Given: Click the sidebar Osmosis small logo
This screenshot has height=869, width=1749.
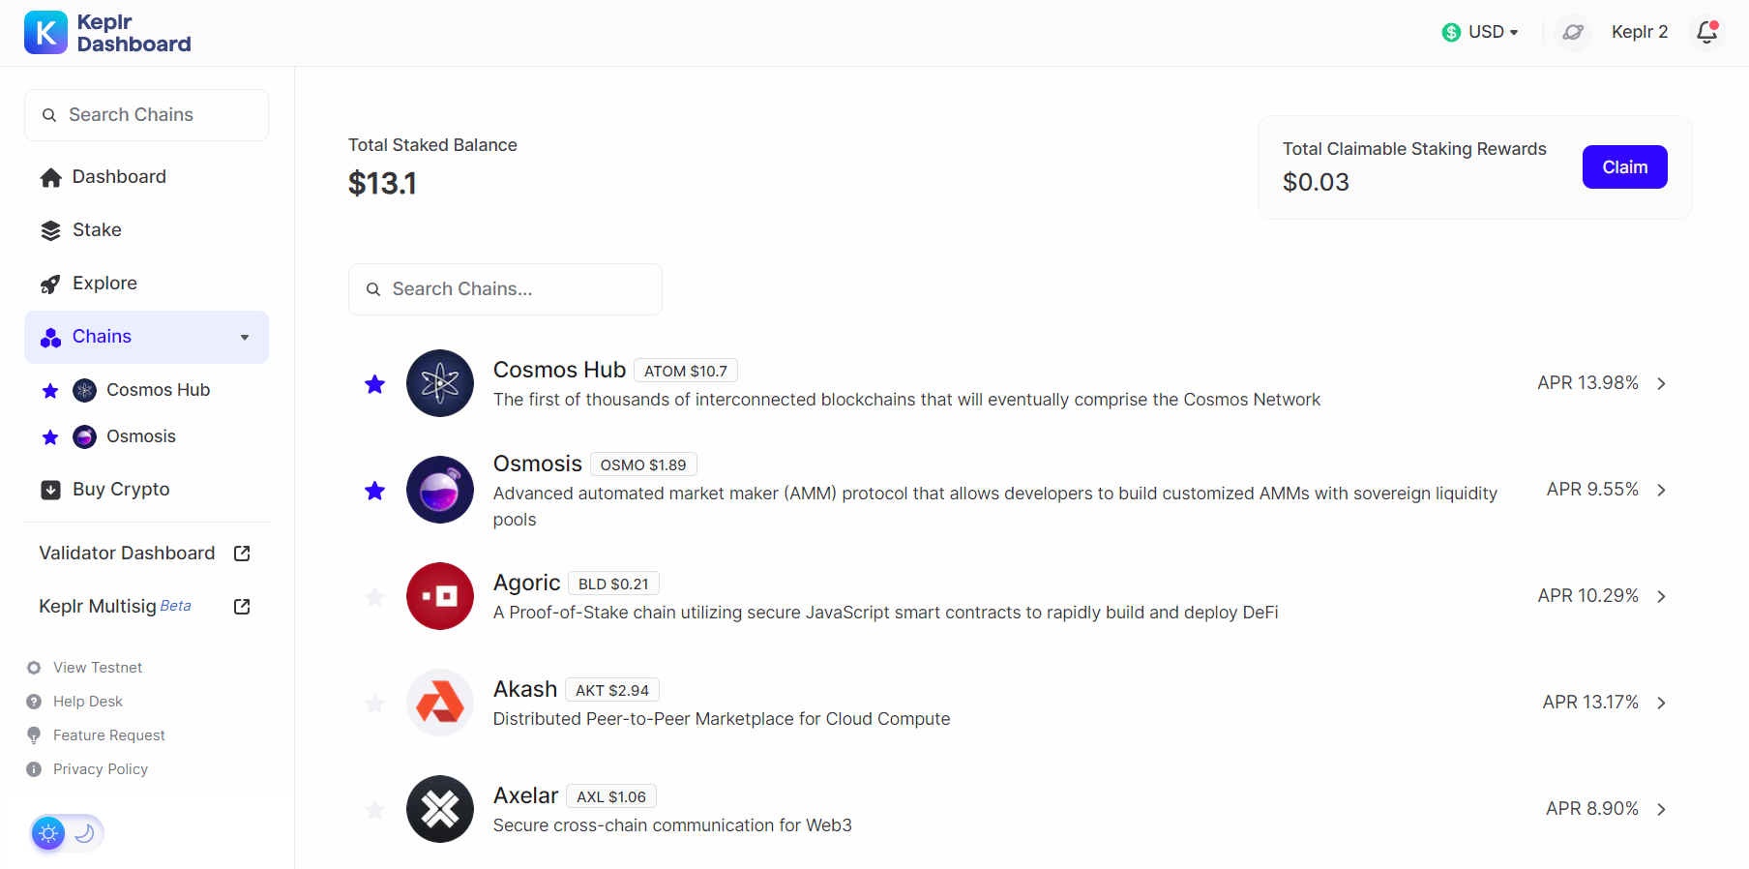Looking at the screenshot, I should [x=85, y=436].
